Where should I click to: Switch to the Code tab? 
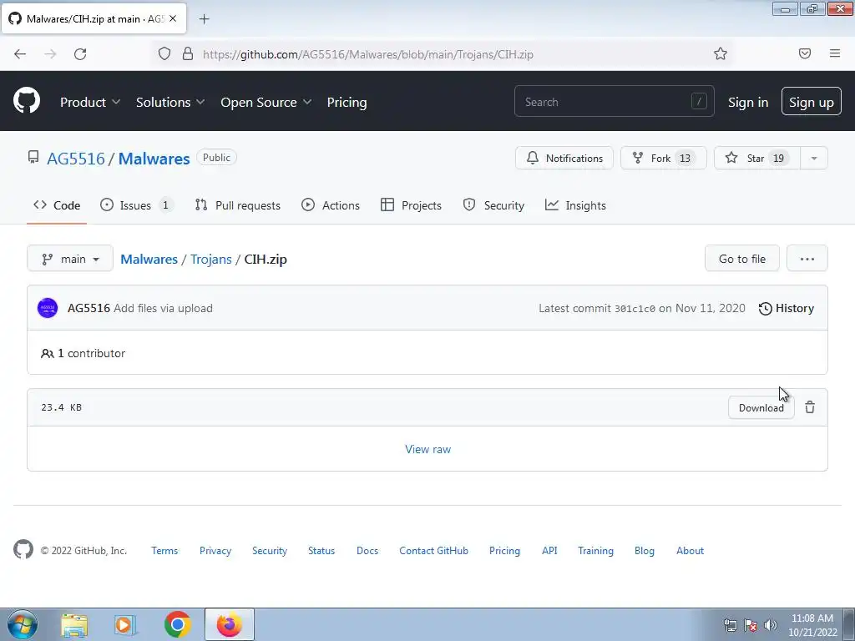[x=57, y=205]
